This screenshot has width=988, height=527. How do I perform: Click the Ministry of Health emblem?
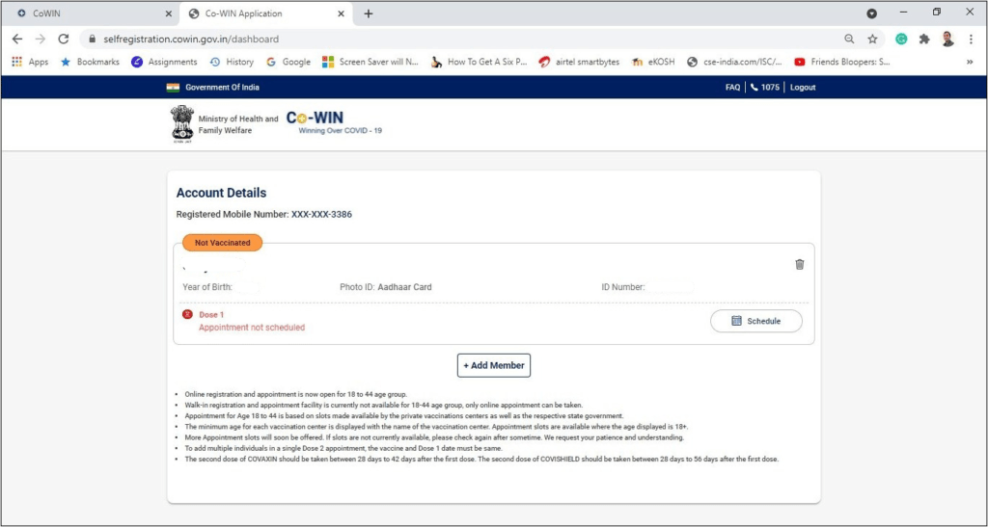181,123
